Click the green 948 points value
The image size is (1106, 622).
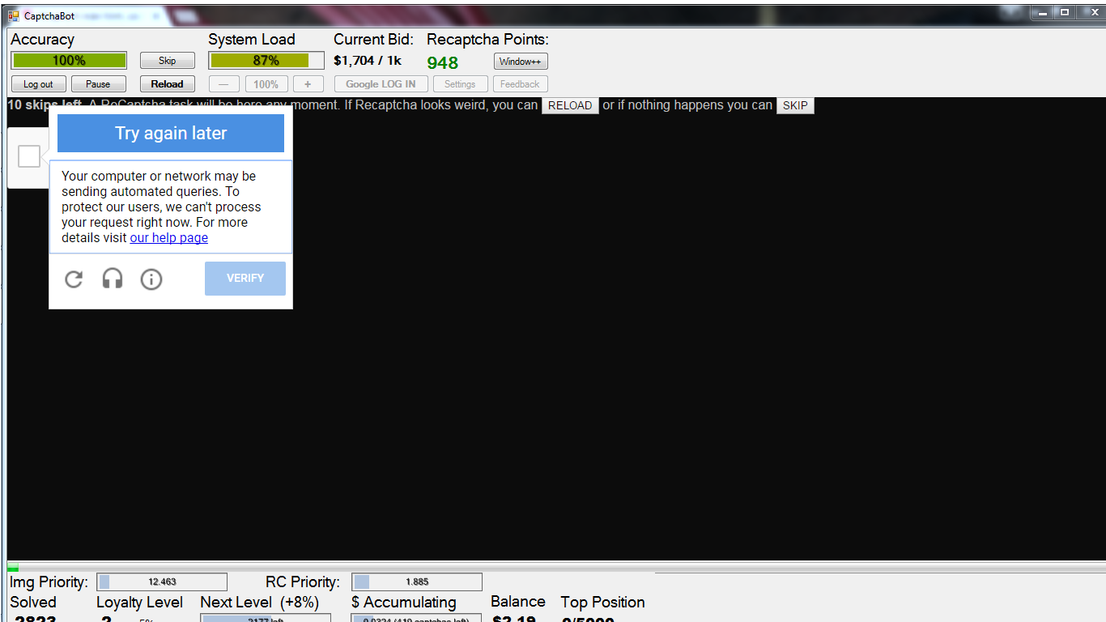pyautogui.click(x=443, y=63)
